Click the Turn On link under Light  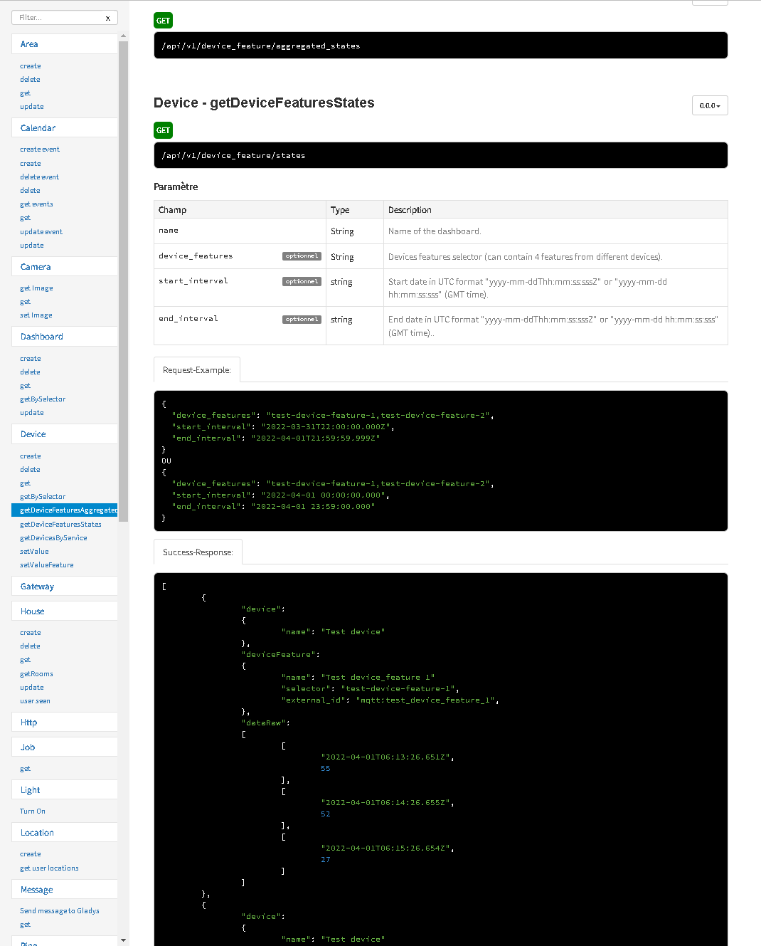pyautogui.click(x=33, y=811)
